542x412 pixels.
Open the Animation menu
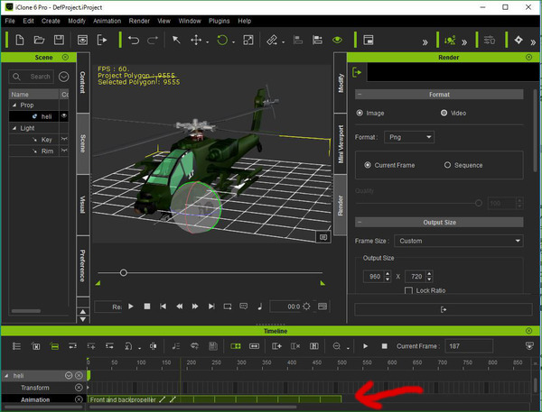pos(107,21)
